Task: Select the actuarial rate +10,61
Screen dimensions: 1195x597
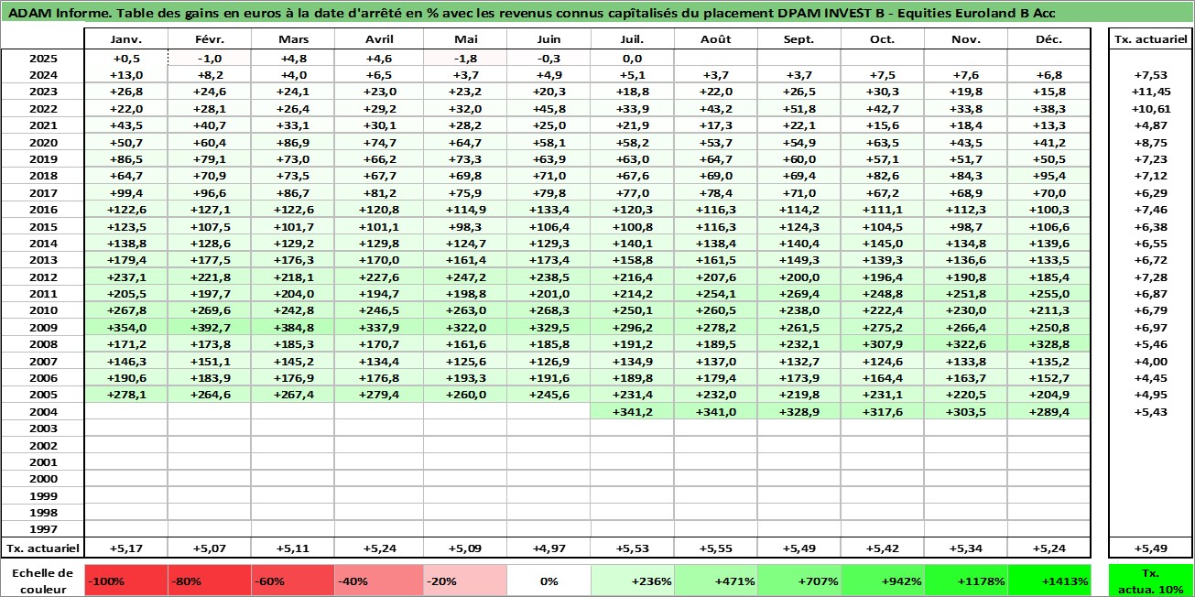Action: click(1151, 108)
